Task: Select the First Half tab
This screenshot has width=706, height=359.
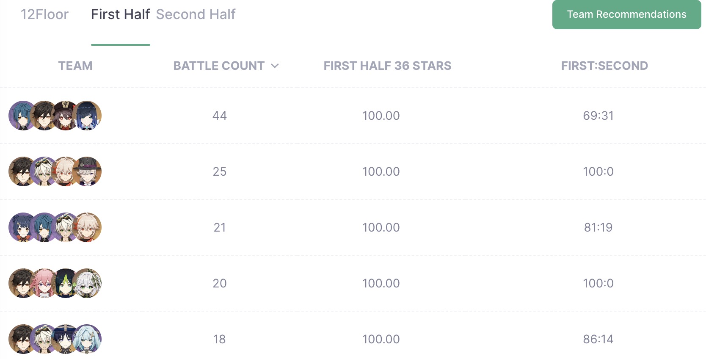Action: [x=120, y=14]
